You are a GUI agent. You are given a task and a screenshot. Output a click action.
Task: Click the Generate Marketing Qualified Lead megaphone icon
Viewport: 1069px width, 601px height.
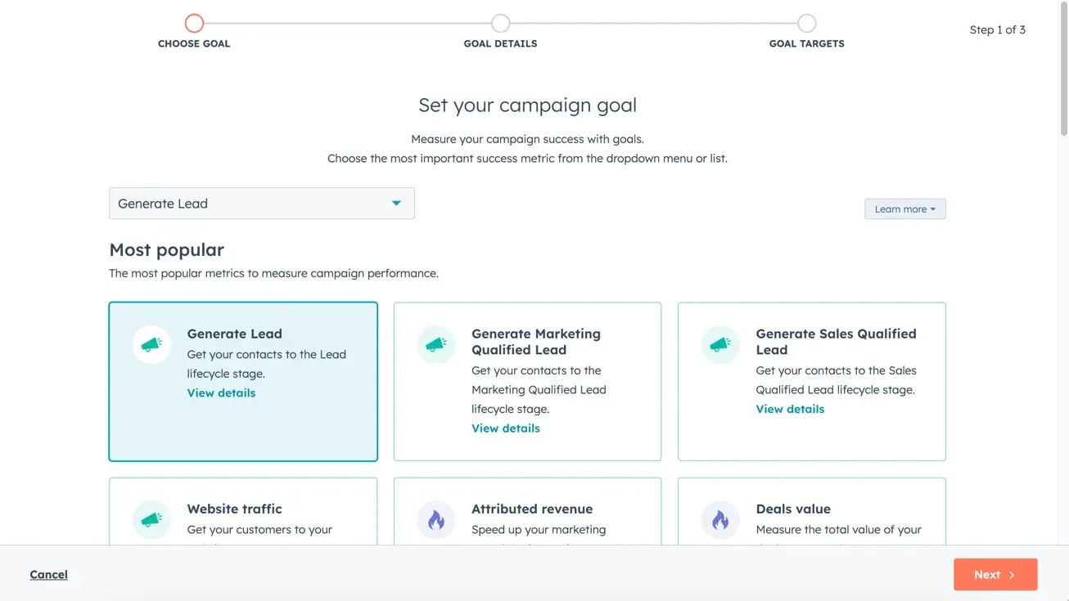436,345
